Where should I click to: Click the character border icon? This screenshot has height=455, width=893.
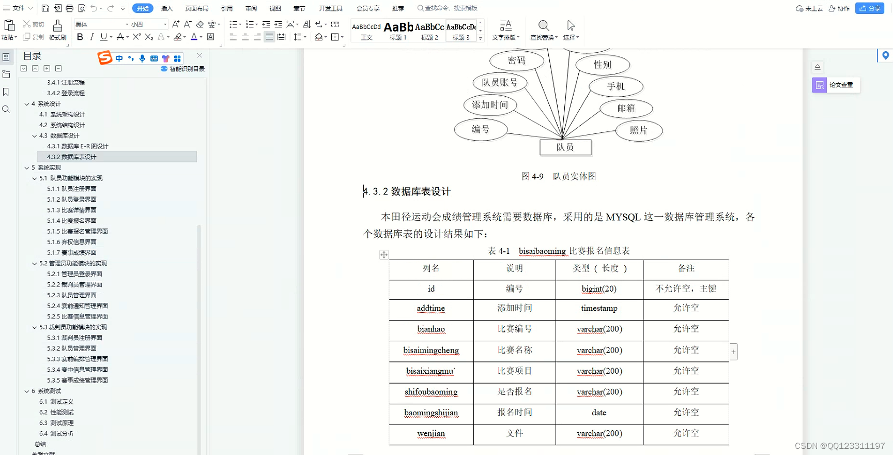point(211,37)
